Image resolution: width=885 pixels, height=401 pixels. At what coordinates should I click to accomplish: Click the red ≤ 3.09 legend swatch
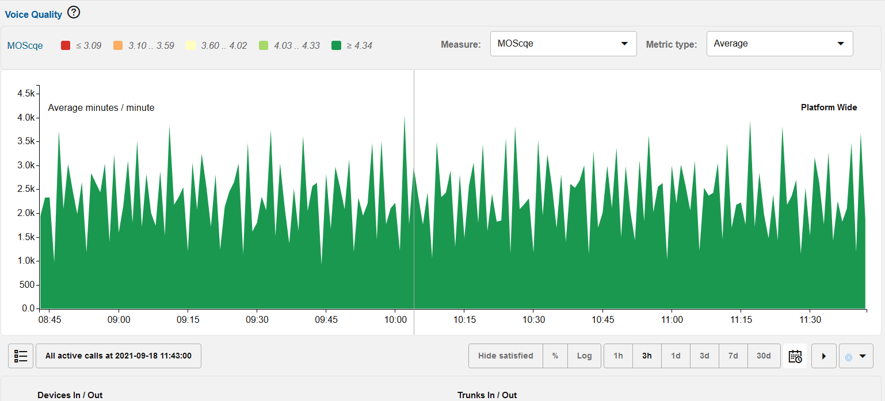coord(66,45)
